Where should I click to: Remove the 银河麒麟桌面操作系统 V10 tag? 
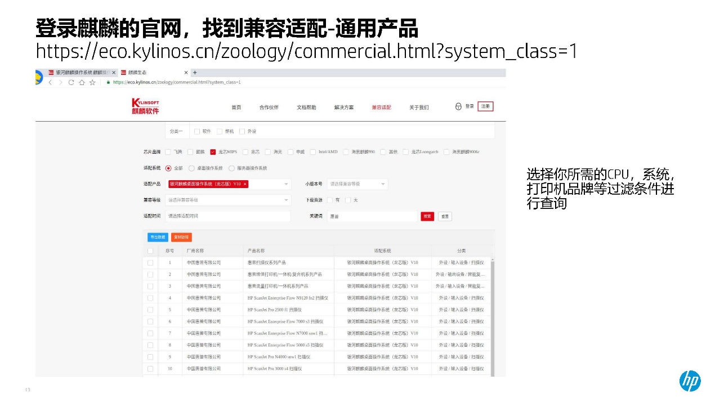coord(245,184)
